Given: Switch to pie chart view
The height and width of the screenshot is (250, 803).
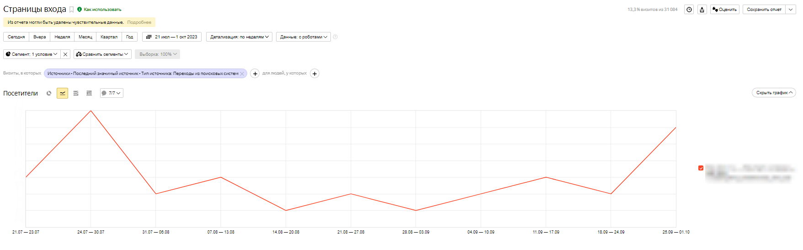Looking at the screenshot, I should tap(49, 93).
